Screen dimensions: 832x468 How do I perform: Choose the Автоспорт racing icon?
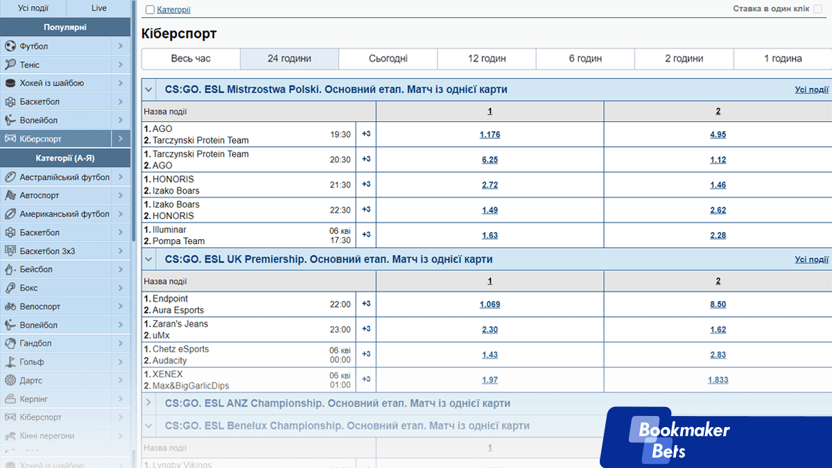click(x=10, y=196)
